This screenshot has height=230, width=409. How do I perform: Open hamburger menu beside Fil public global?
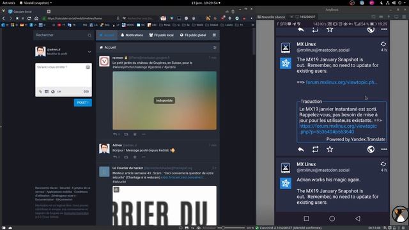[214, 35]
